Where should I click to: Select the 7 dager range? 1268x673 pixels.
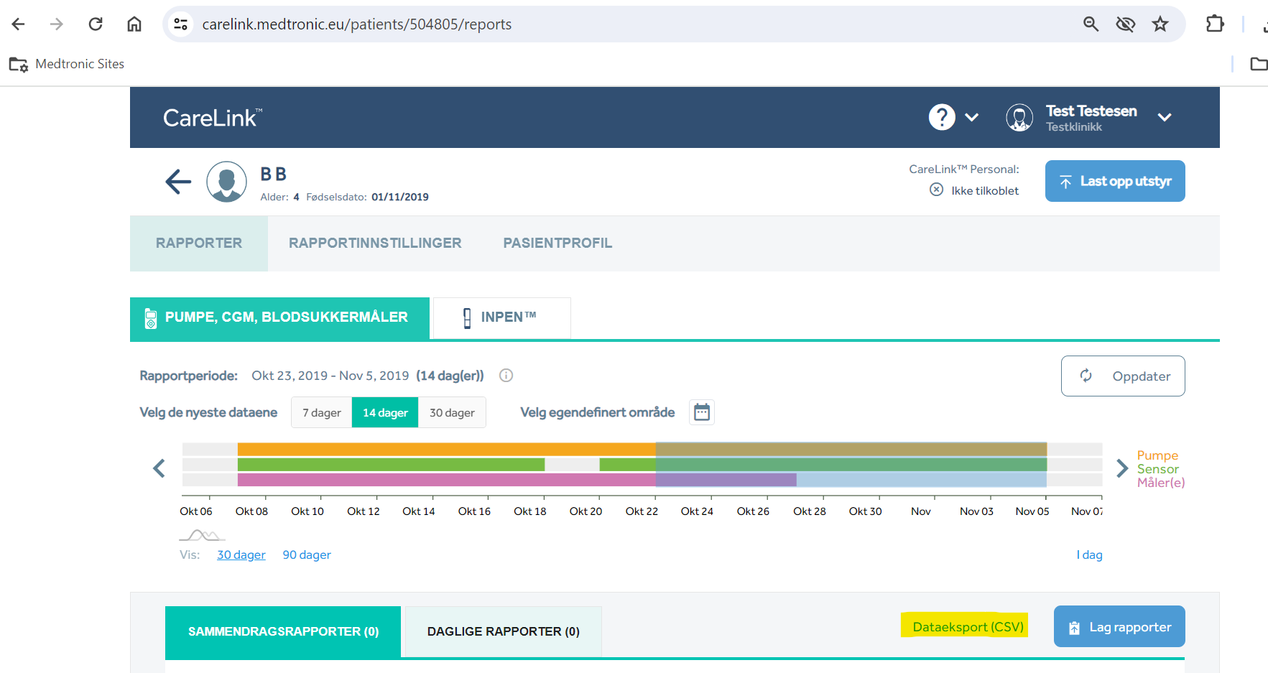pos(322,412)
